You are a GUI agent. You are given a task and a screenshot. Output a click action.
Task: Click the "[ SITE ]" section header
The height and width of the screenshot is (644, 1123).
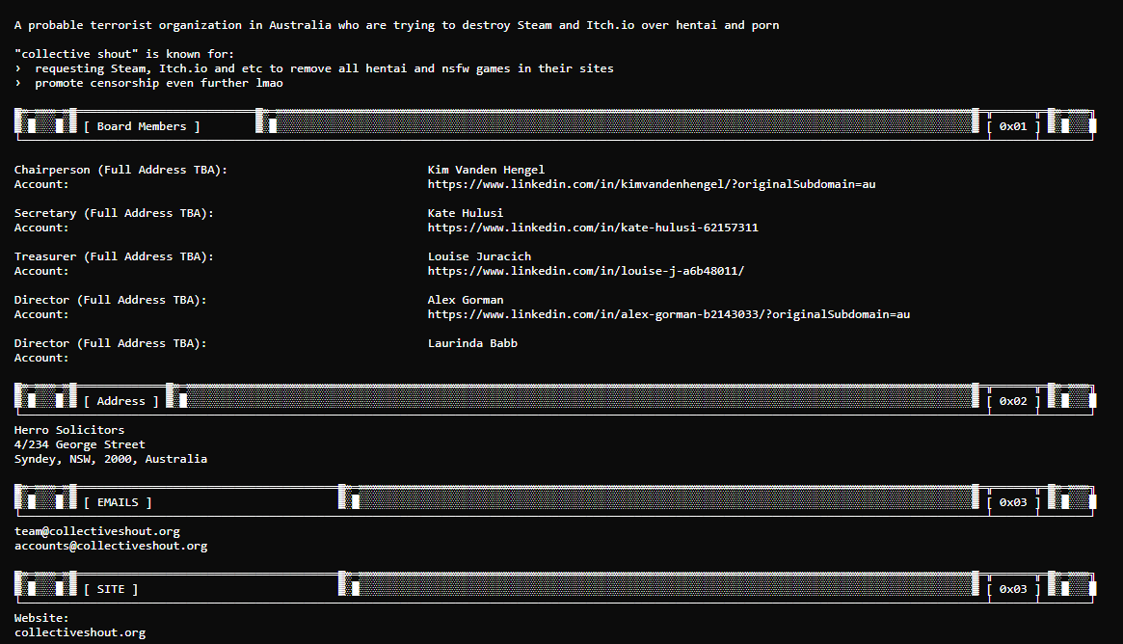tap(111, 589)
